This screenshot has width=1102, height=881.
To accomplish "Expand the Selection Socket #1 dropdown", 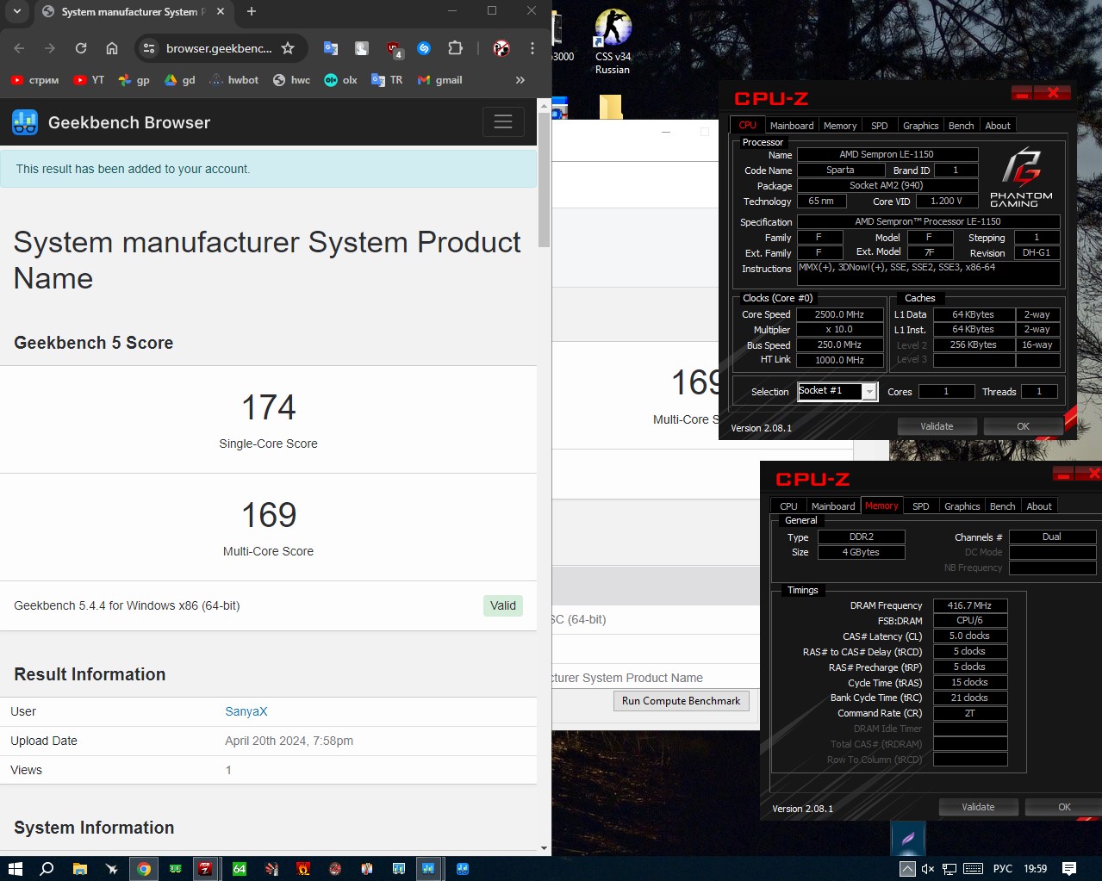I will [870, 392].
